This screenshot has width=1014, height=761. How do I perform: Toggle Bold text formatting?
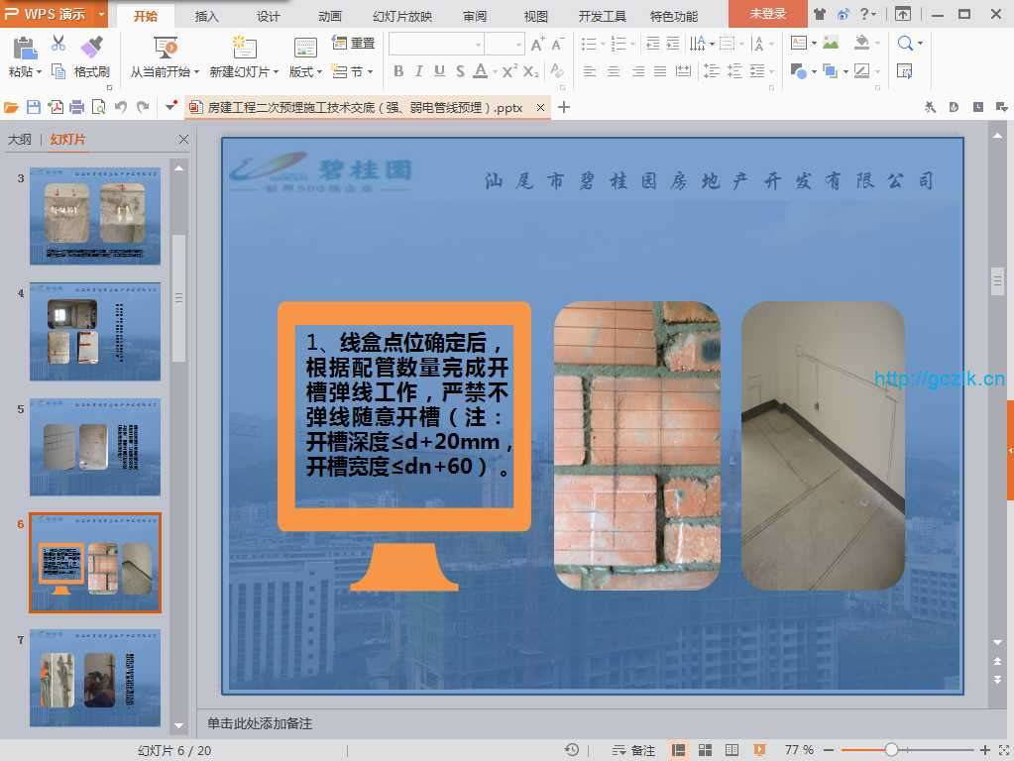[x=398, y=71]
